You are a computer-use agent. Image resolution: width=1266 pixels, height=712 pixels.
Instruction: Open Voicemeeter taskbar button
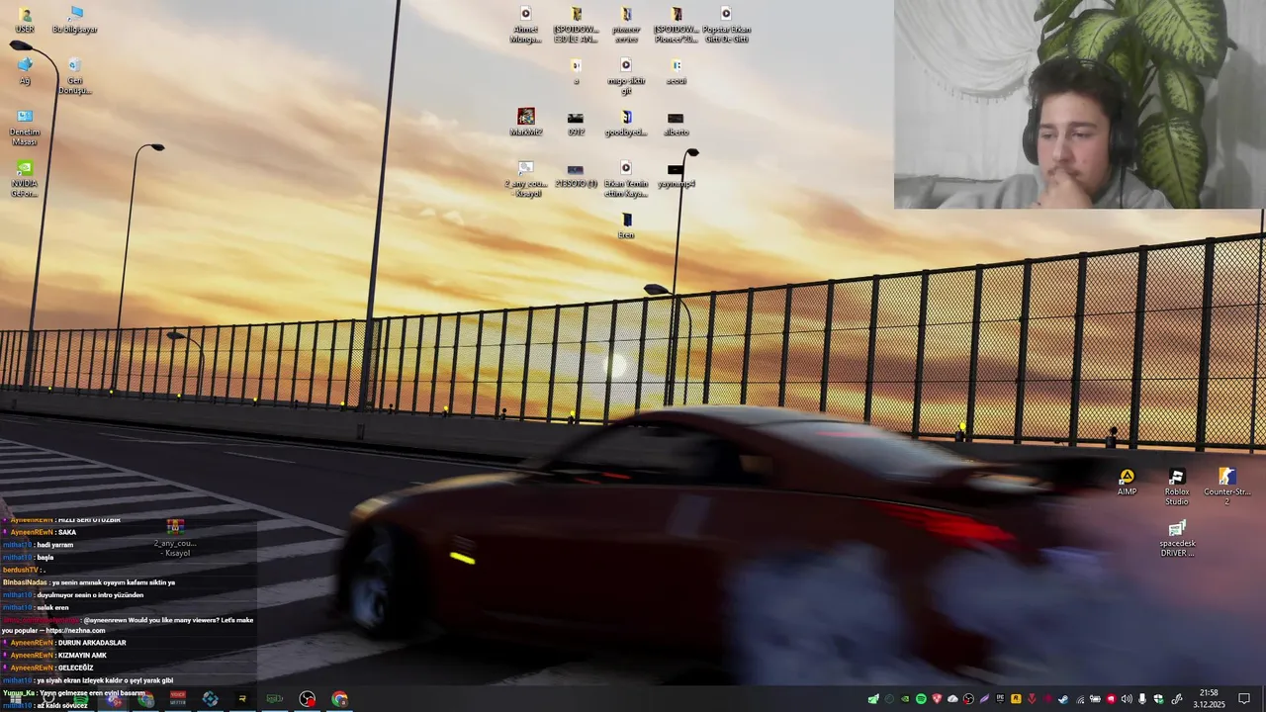point(178,699)
